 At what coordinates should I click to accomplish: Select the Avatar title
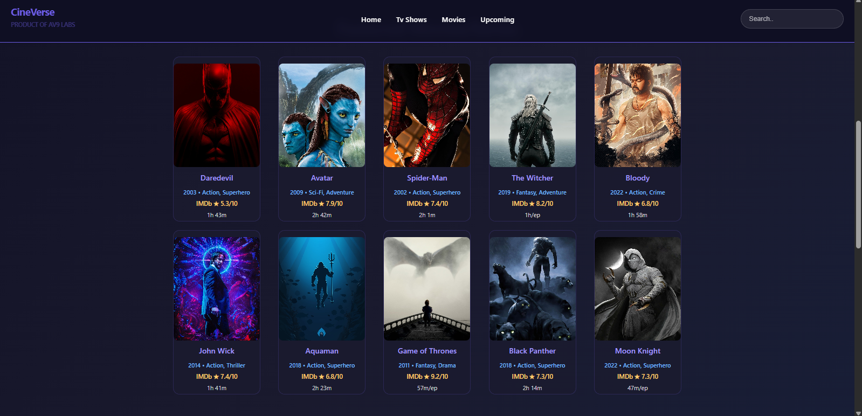[322, 178]
